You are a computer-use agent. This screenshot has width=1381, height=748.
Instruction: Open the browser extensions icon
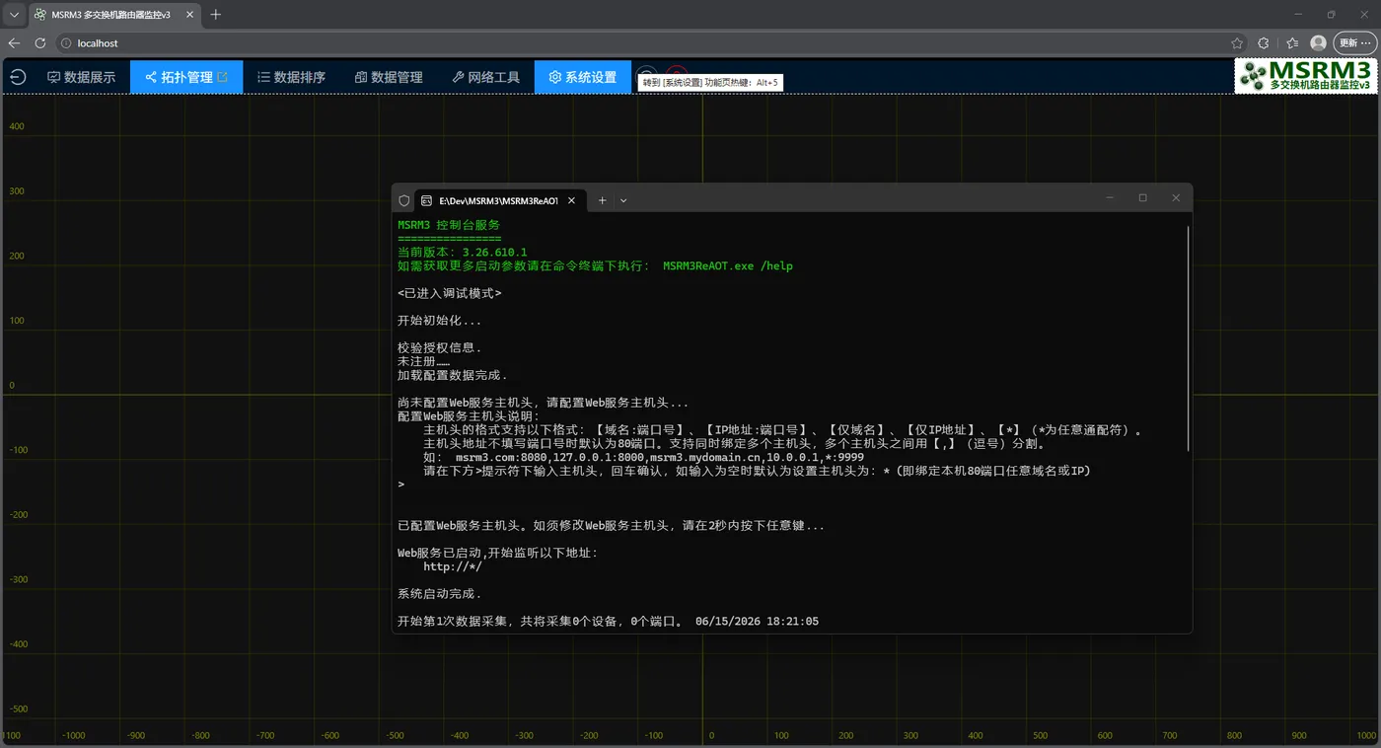click(x=1264, y=43)
